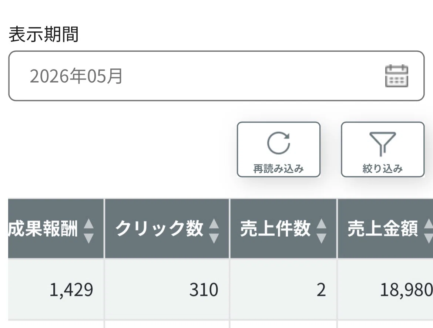This screenshot has width=433, height=328.
Task: Select the 1,429 reward cell
Action: 56,290
